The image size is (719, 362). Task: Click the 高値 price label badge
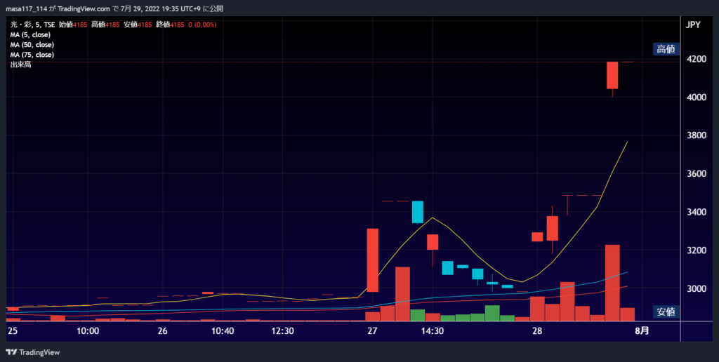click(666, 49)
